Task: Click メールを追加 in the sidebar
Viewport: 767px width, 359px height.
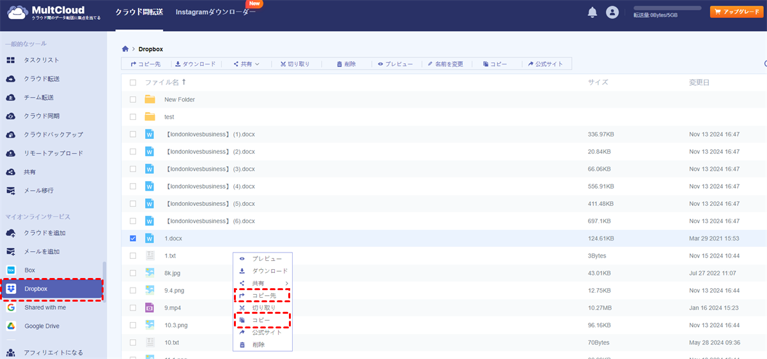Action: pos(42,251)
